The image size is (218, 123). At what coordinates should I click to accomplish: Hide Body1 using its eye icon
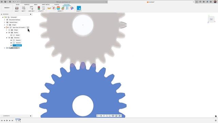tap(11, 35)
